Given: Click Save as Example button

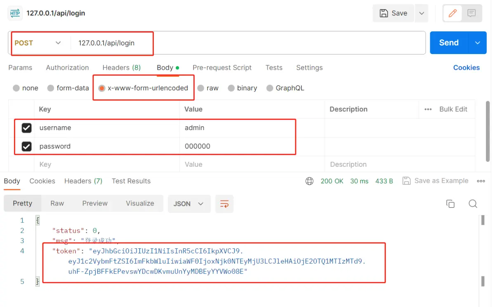Looking at the screenshot, I should pos(436,181).
